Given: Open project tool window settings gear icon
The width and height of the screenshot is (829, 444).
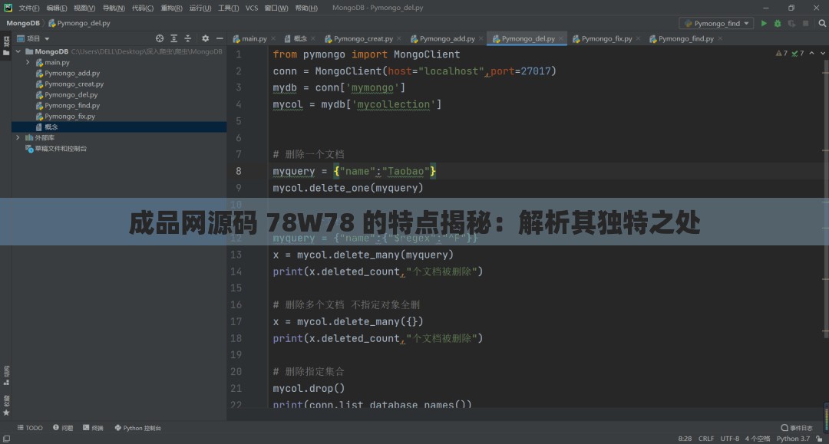Looking at the screenshot, I should pos(205,38).
